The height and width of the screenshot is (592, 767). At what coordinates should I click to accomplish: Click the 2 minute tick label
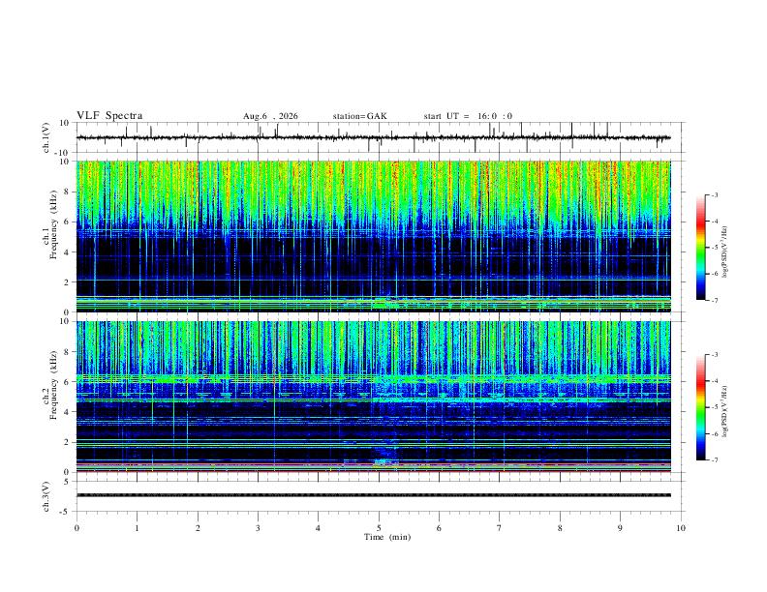tap(198, 528)
